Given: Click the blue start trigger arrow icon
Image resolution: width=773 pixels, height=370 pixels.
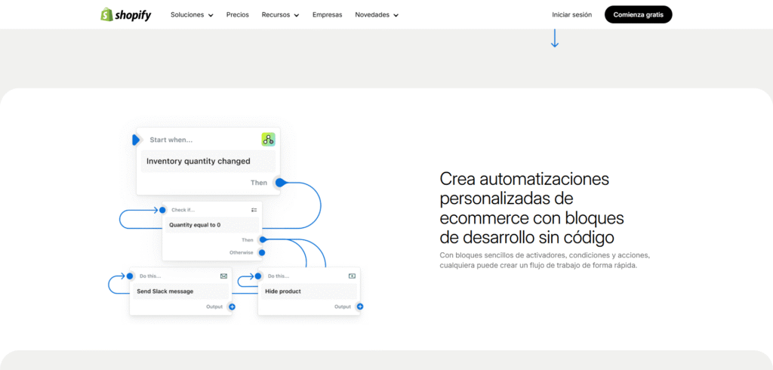Looking at the screenshot, I should (136, 140).
